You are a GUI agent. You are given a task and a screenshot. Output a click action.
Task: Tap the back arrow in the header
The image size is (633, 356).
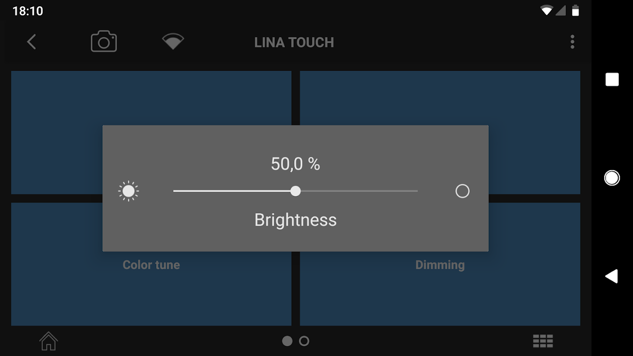(31, 42)
